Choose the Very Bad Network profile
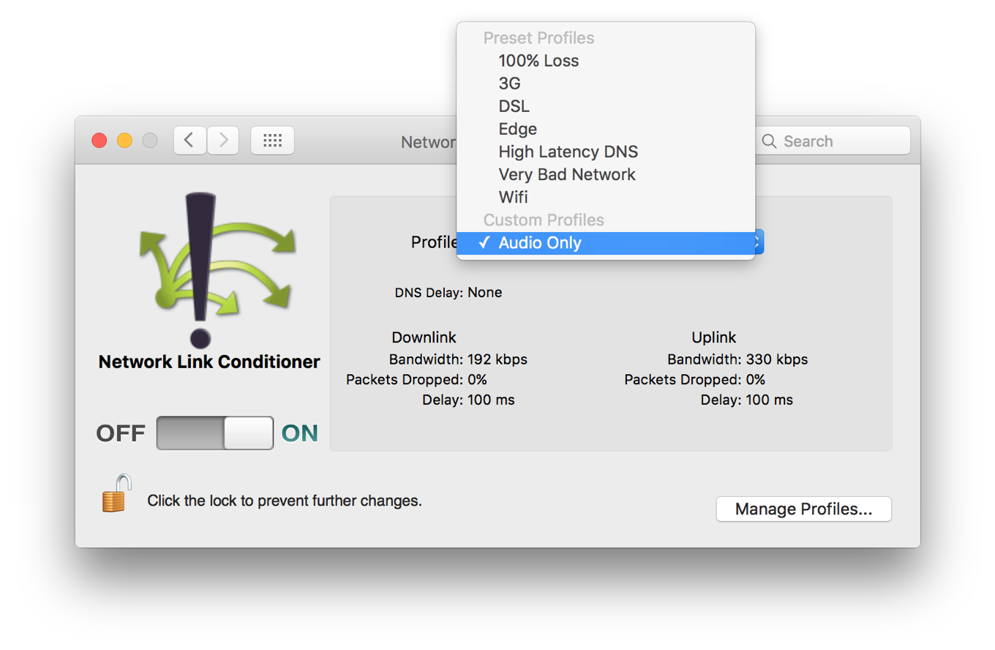The height and width of the screenshot is (650, 995). pos(567,174)
